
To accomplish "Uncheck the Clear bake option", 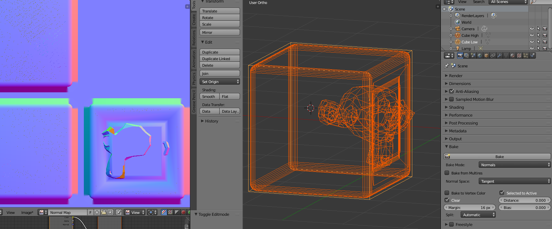I will (x=447, y=200).
